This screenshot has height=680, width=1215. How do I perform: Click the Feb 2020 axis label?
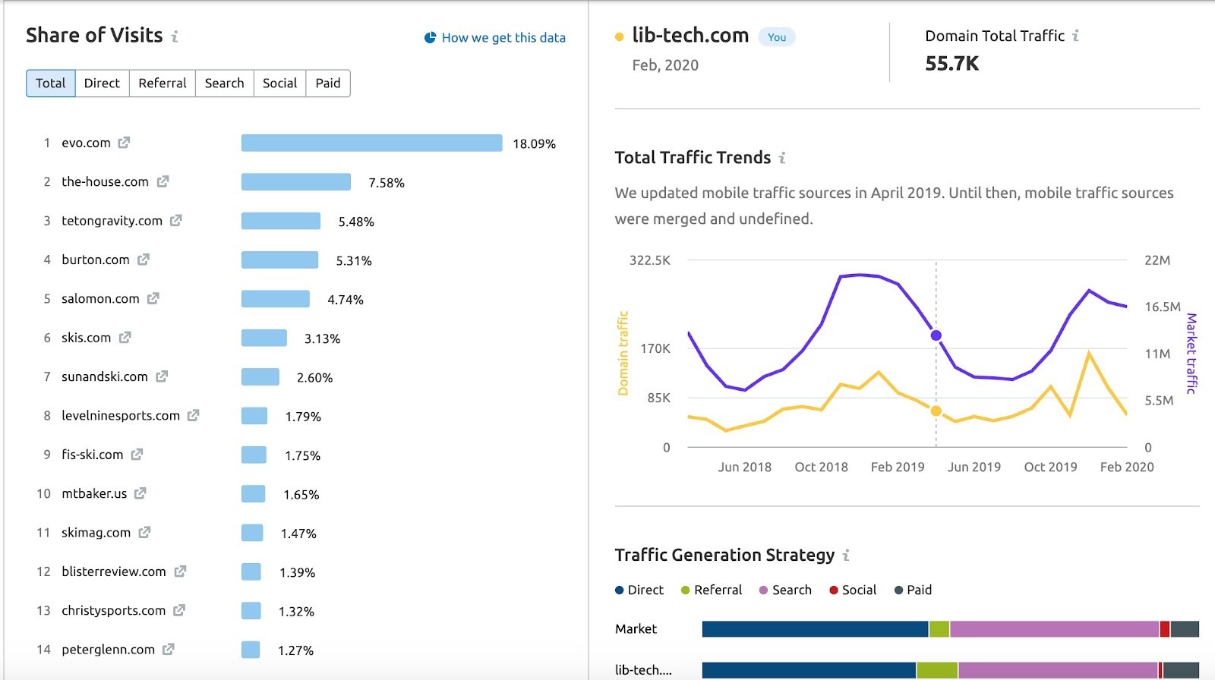(x=1127, y=467)
